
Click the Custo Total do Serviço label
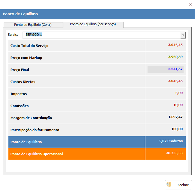(29, 46)
